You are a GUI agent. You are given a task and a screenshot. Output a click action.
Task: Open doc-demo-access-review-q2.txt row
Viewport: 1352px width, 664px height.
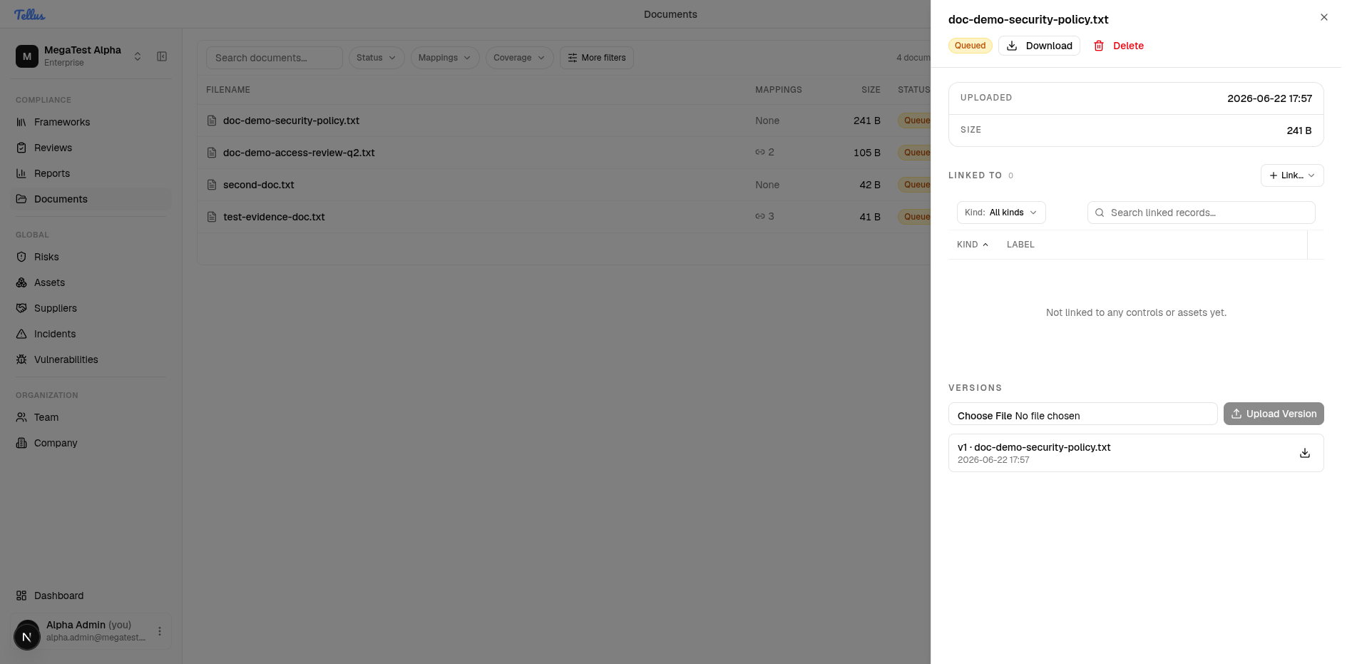tap(564, 153)
